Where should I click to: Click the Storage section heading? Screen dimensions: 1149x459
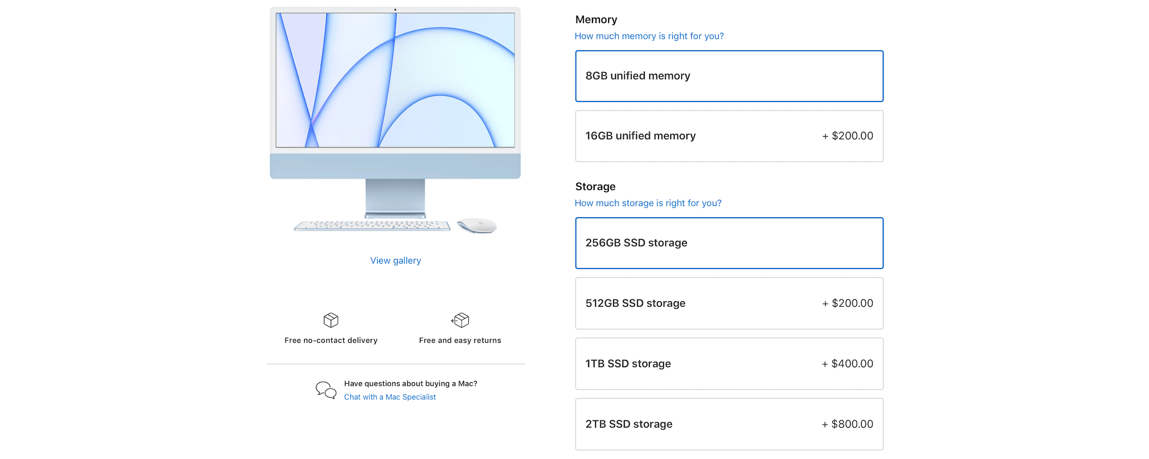[x=595, y=186]
